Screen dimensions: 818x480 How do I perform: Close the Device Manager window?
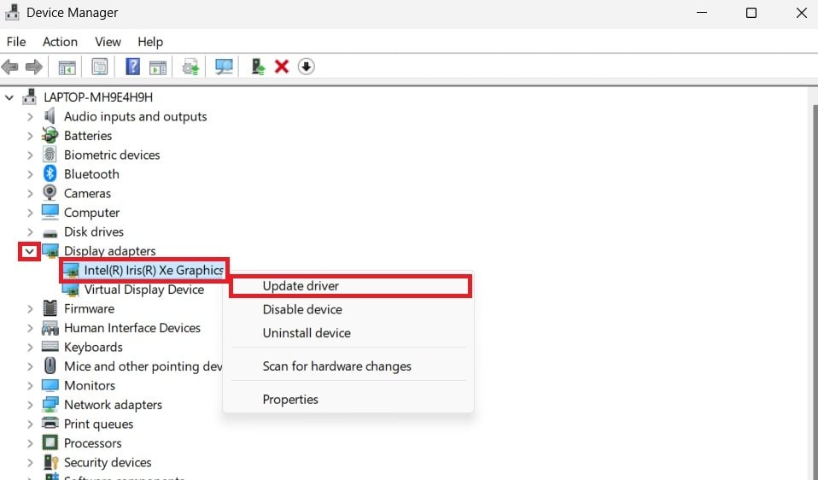(x=801, y=13)
